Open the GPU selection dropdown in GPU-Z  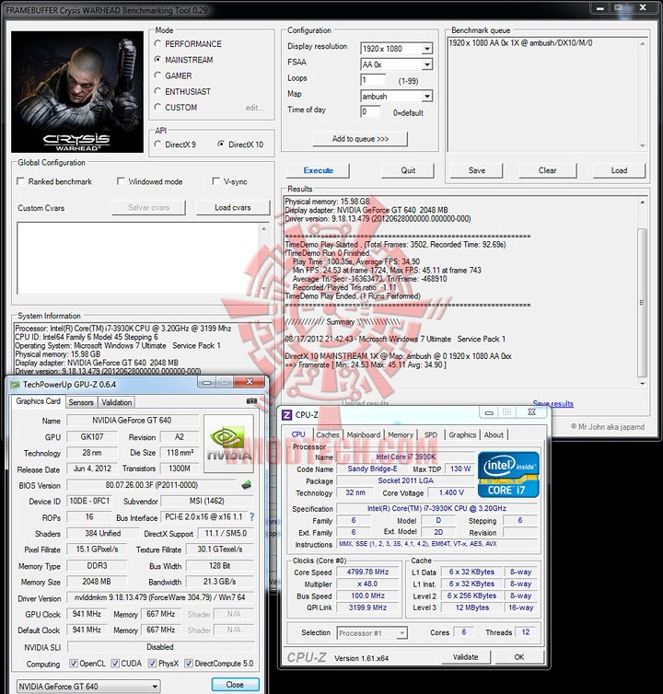(x=88, y=686)
